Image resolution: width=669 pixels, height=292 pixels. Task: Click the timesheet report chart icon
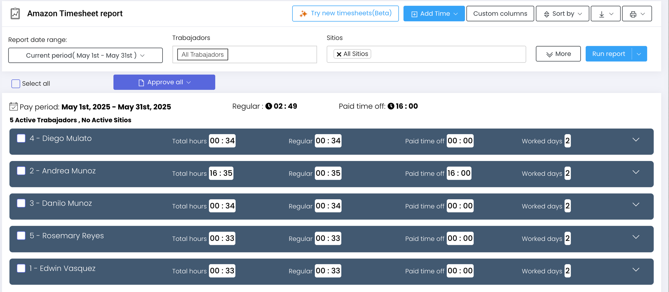click(15, 14)
